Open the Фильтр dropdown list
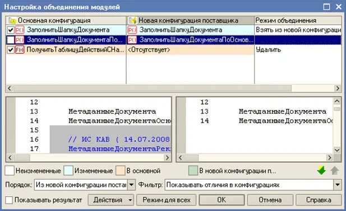 coord(338,185)
